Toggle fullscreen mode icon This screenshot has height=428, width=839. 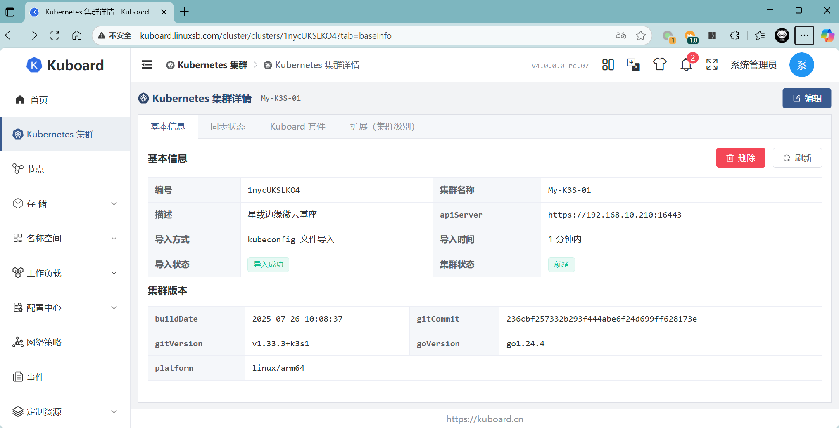pos(712,65)
